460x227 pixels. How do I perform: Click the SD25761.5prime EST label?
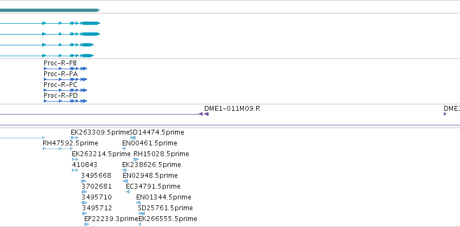pos(165,208)
